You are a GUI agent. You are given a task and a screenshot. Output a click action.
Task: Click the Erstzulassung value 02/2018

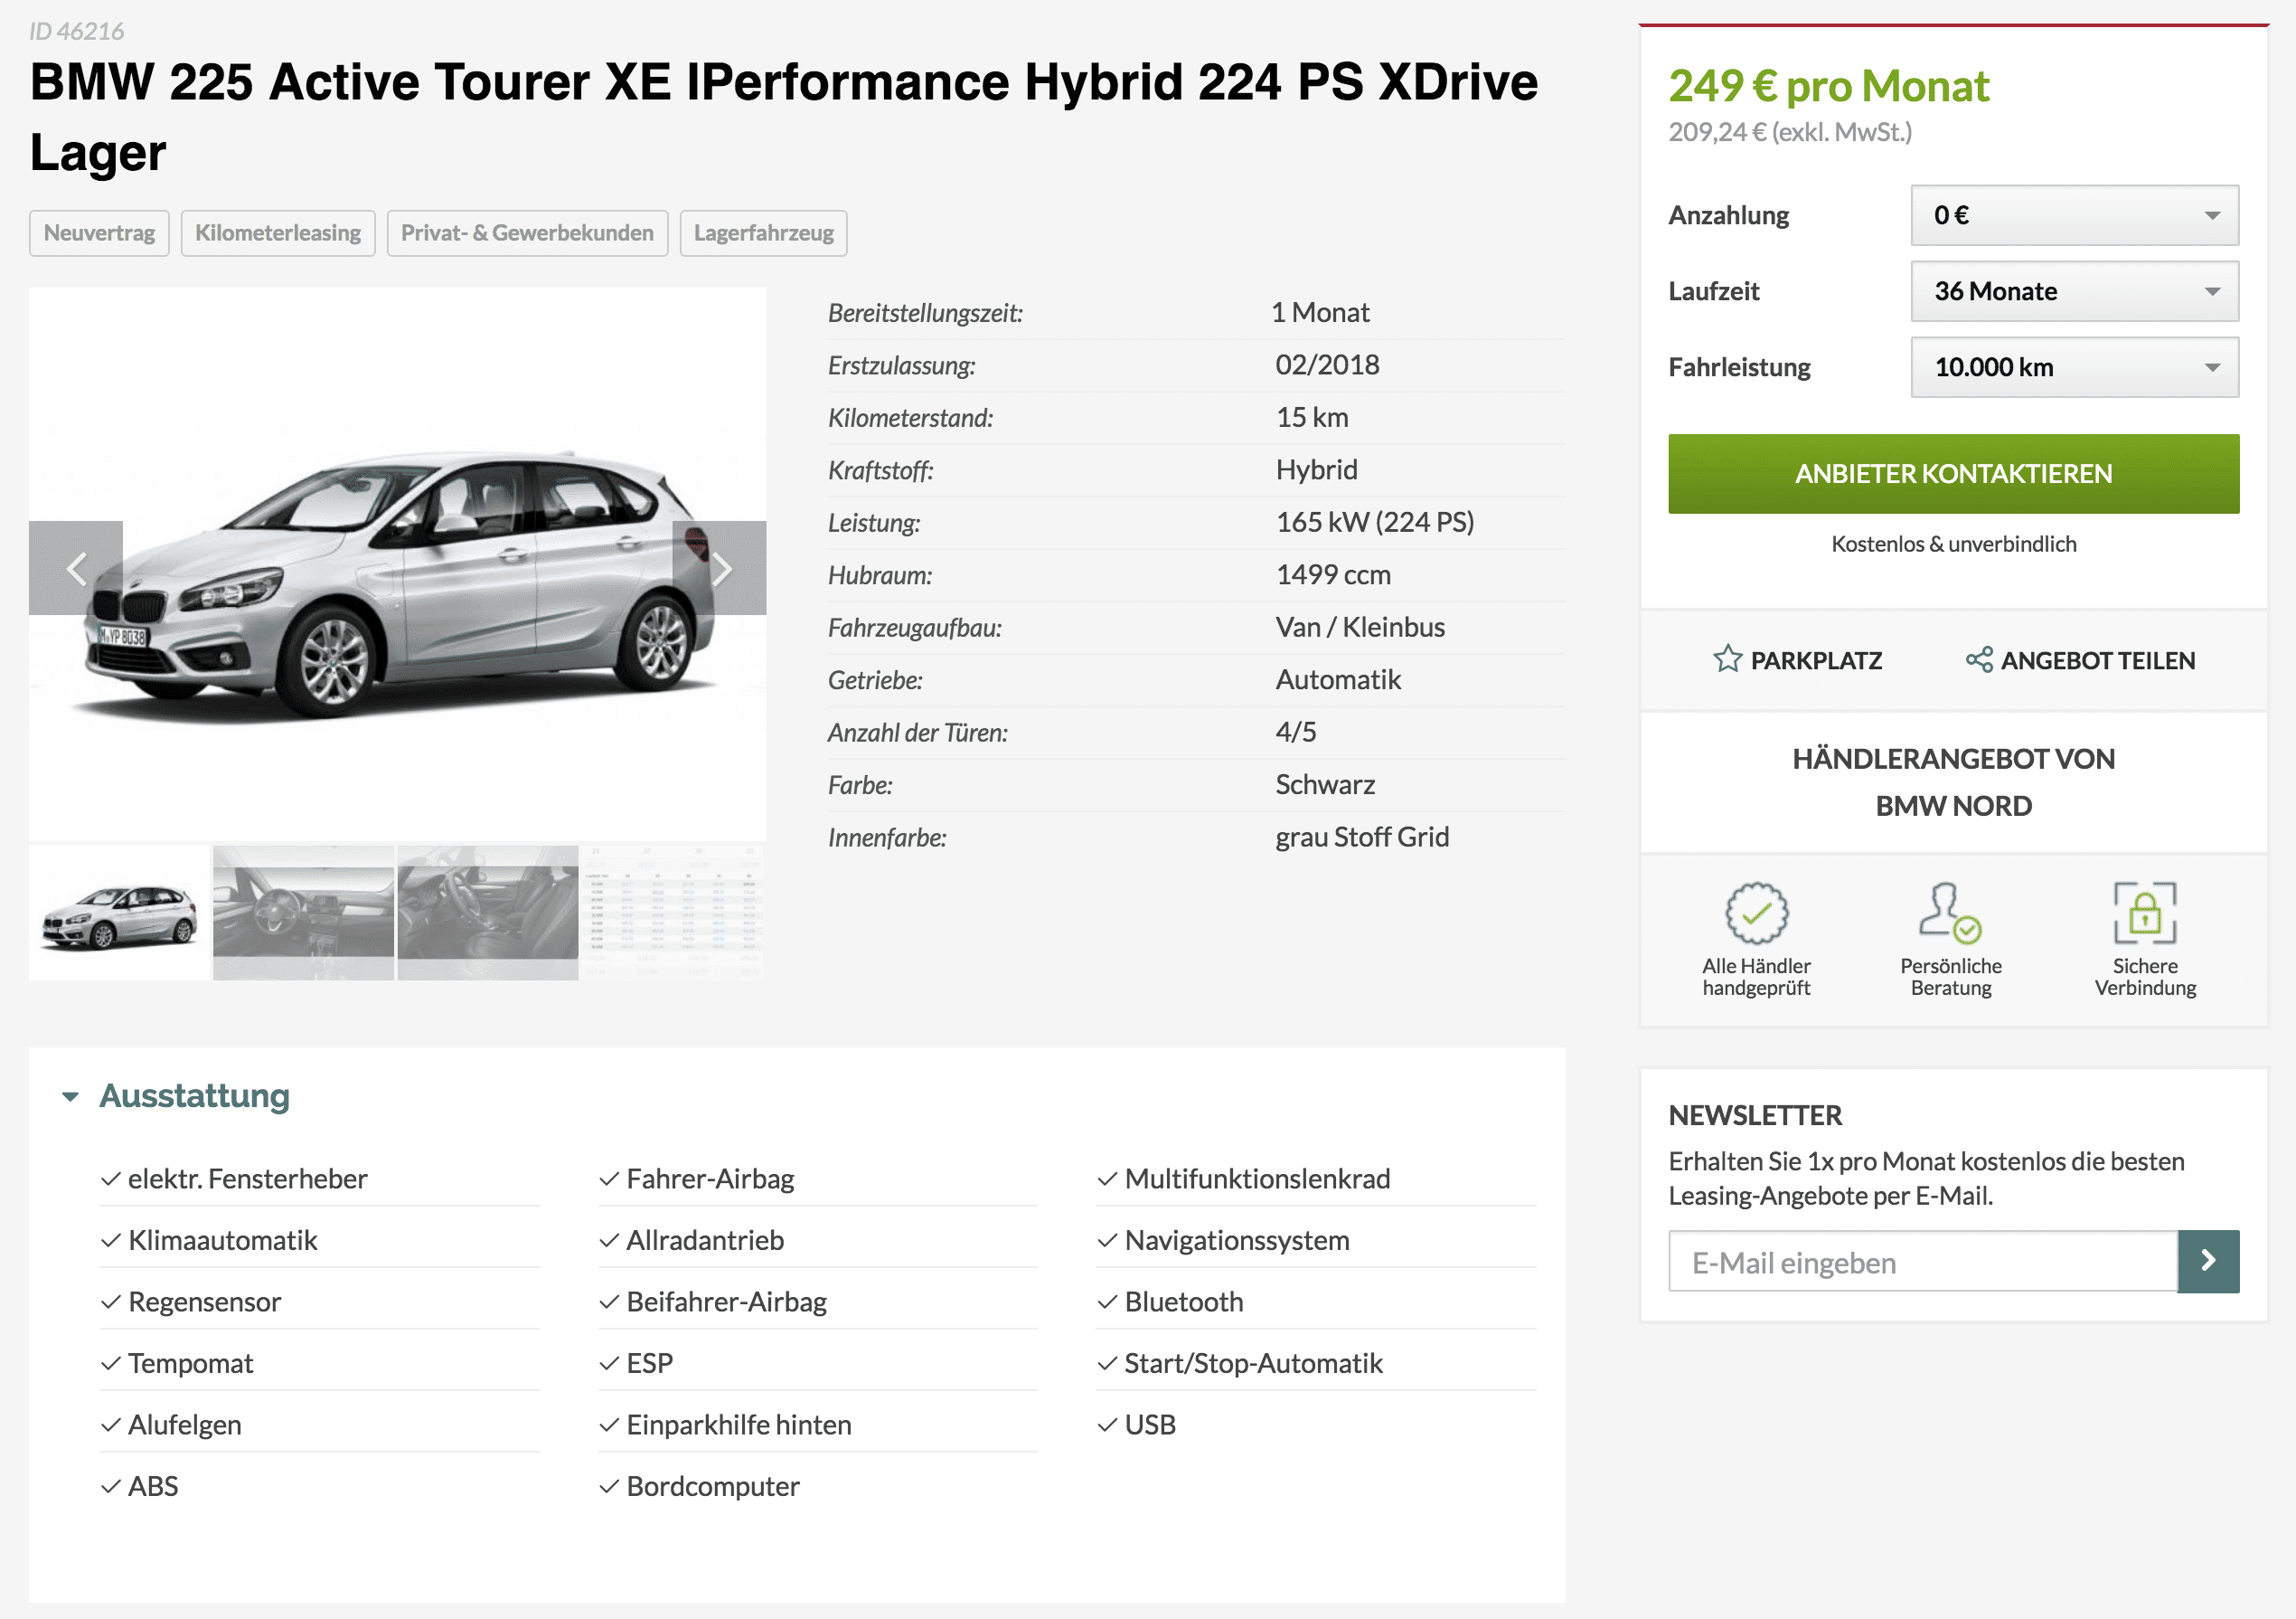pos(1327,365)
